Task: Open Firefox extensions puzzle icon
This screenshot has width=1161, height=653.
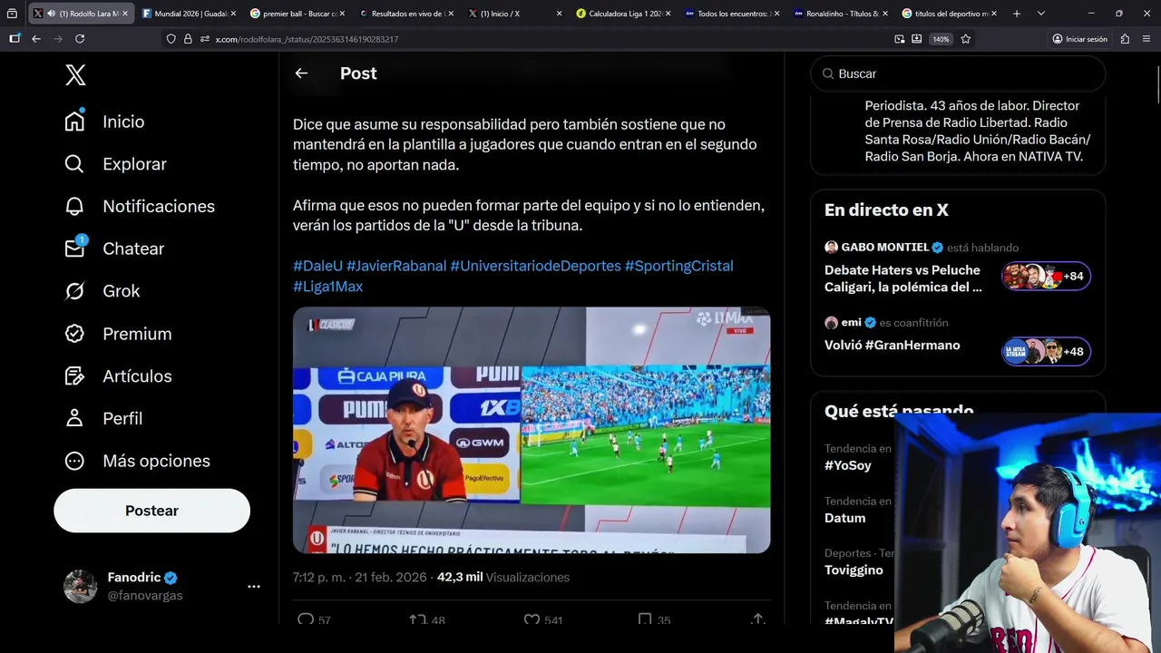Action: pyautogui.click(x=1125, y=39)
